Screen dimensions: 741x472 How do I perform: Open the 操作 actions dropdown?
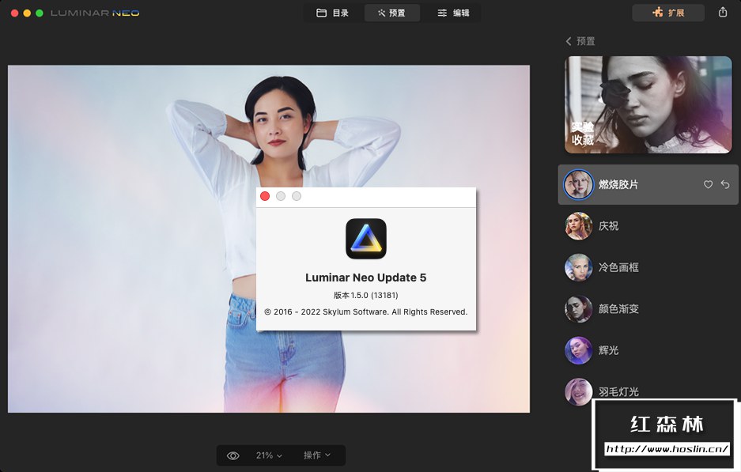click(316, 455)
